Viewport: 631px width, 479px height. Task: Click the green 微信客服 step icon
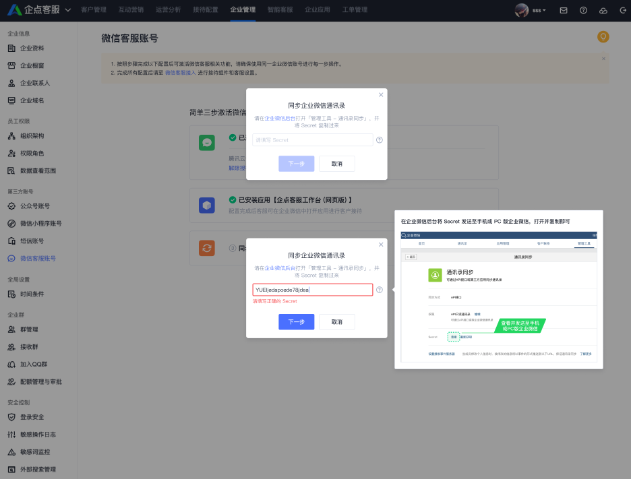(x=207, y=143)
